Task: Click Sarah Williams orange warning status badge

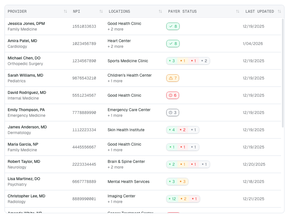Action: pyautogui.click(x=173, y=78)
